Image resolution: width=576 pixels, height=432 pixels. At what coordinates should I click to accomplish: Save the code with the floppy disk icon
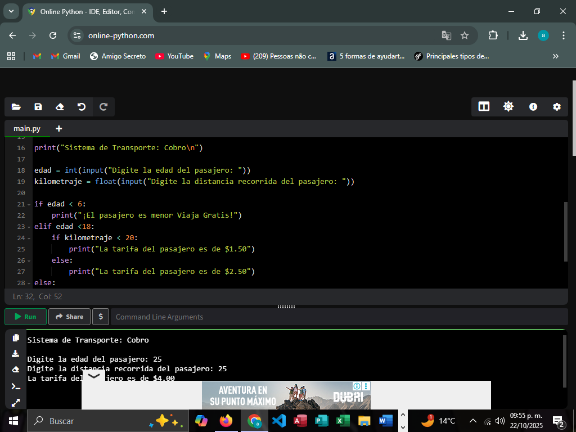click(38, 107)
